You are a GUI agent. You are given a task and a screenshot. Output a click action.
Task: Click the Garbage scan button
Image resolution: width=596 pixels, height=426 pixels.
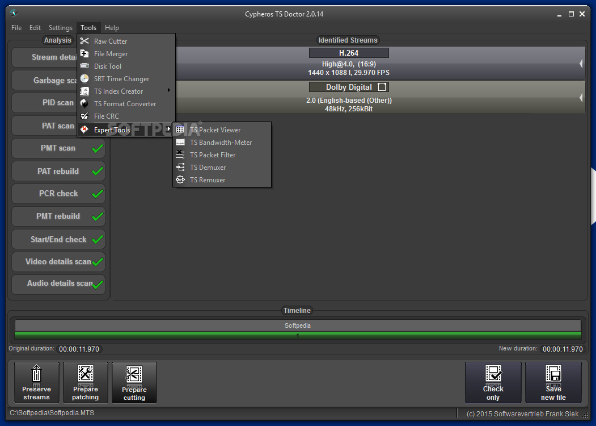click(44, 80)
